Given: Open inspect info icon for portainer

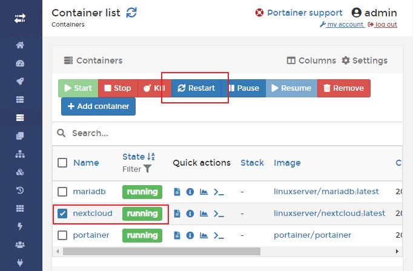Looking at the screenshot, I should click(190, 235).
